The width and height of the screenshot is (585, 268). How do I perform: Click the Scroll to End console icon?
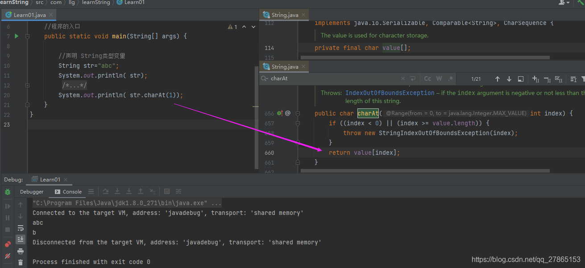(x=21, y=239)
